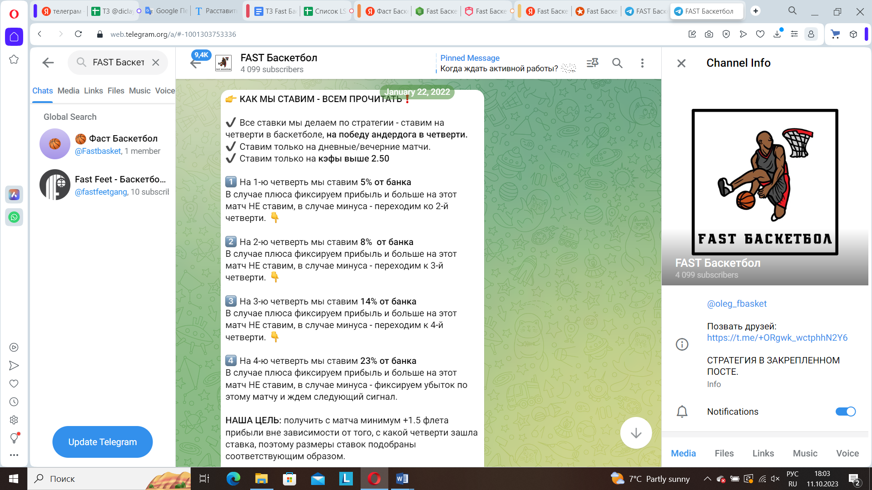Open Opera sidebar player icon
This screenshot has height=490, width=872.
pyautogui.click(x=14, y=348)
